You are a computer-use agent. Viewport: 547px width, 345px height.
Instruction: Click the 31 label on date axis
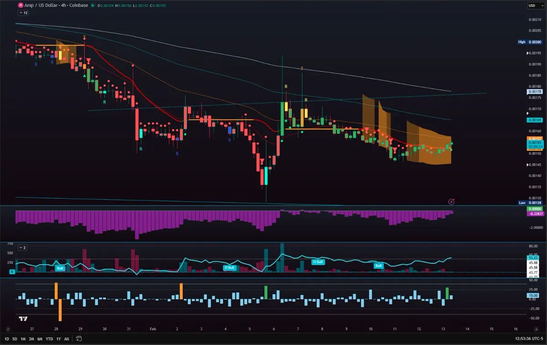point(129,329)
